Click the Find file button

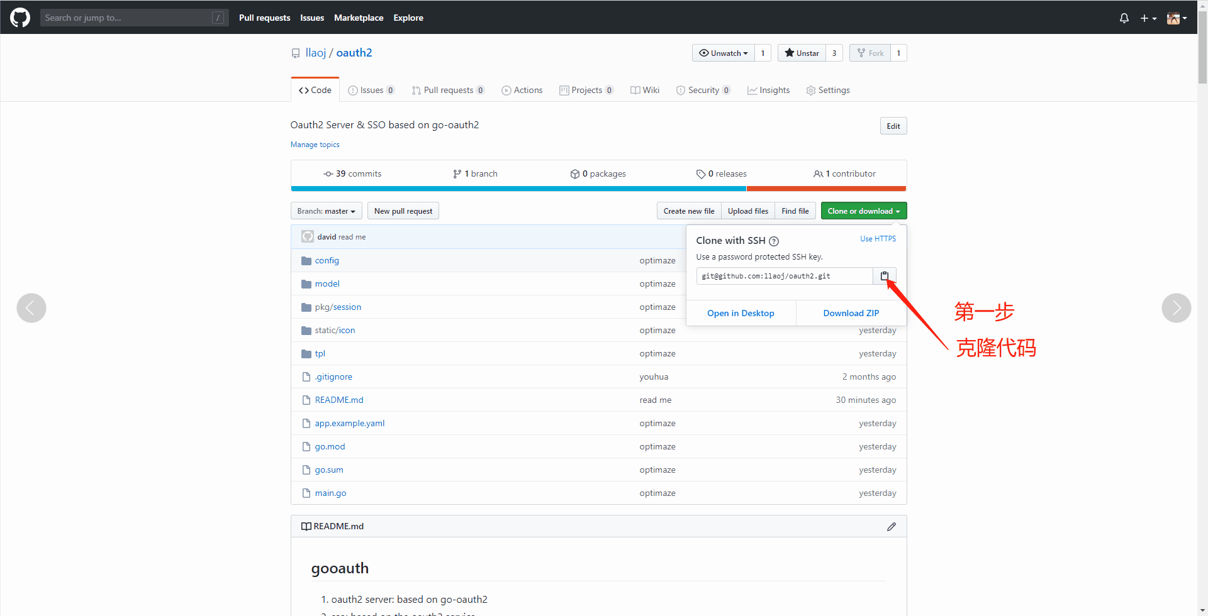[x=795, y=211]
